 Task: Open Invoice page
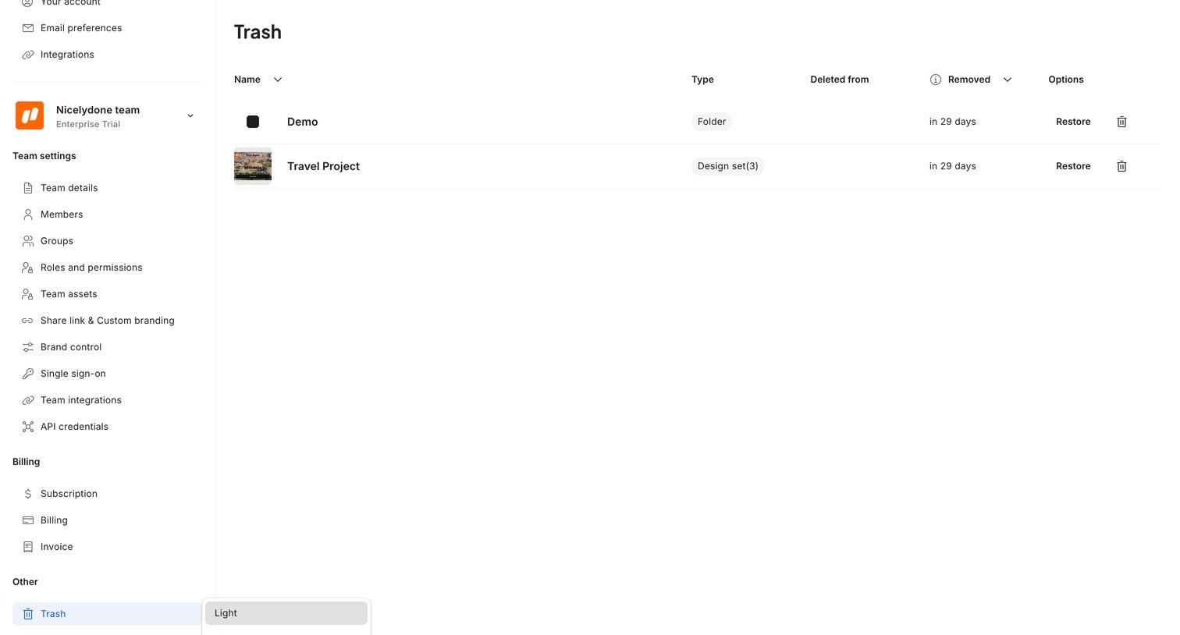pyautogui.click(x=107, y=547)
